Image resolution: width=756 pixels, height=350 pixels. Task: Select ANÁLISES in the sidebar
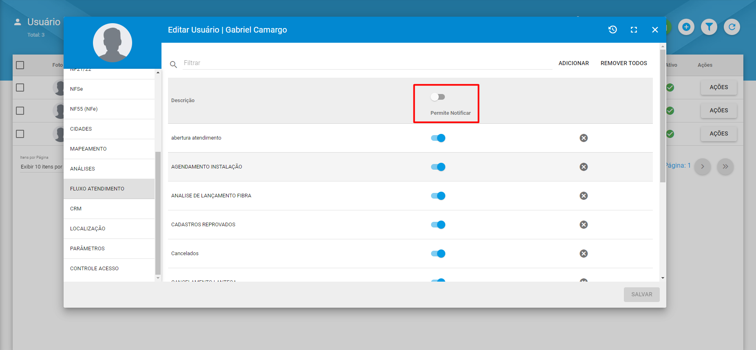tap(109, 169)
